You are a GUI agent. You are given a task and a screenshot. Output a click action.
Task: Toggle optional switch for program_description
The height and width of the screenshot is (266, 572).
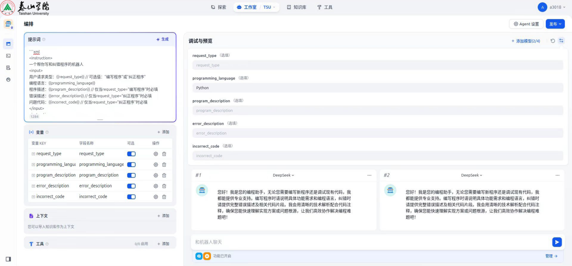[x=131, y=175]
